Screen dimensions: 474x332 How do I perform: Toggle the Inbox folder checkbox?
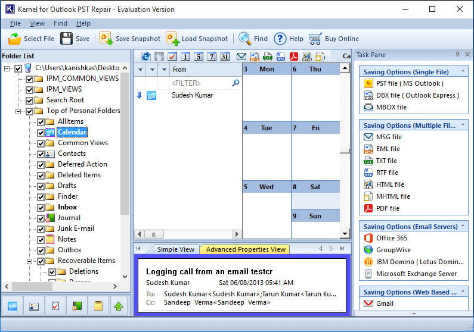(41, 208)
